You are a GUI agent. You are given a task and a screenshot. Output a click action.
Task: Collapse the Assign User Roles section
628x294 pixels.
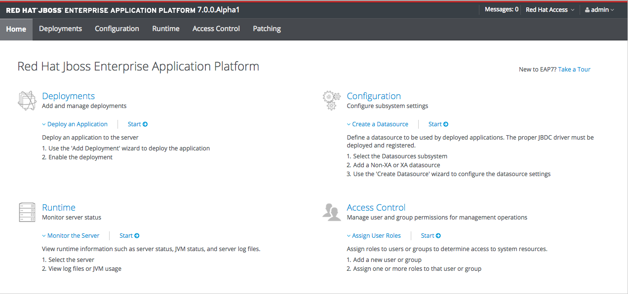pyautogui.click(x=374, y=236)
